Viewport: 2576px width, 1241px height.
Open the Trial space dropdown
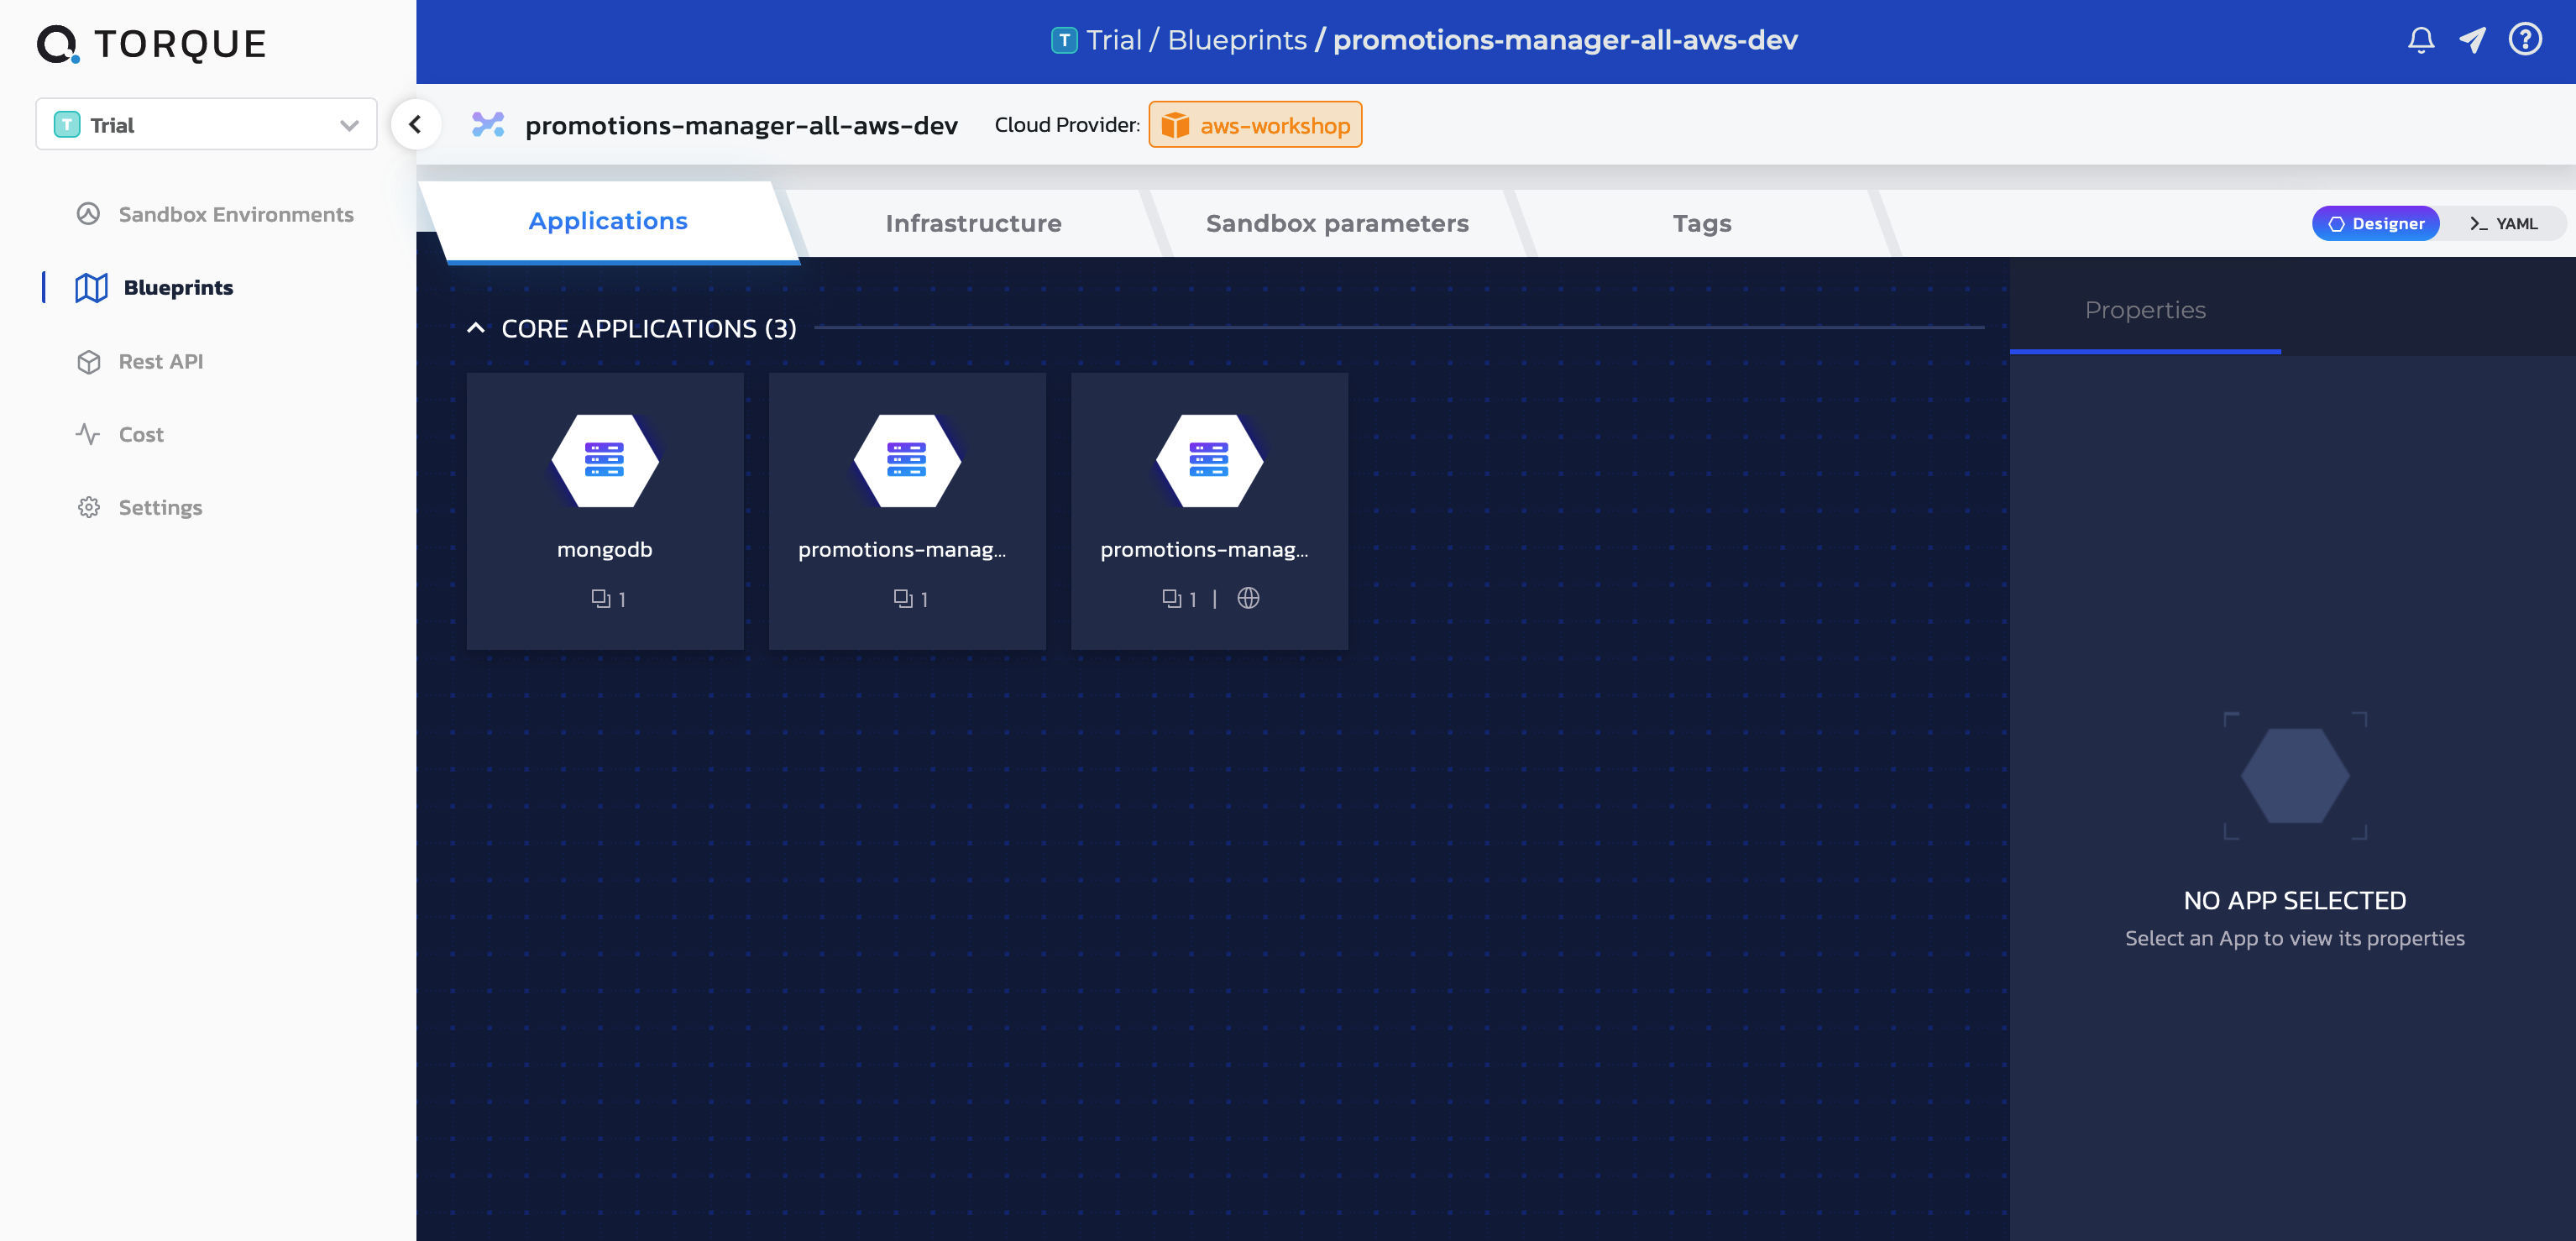(x=206, y=125)
